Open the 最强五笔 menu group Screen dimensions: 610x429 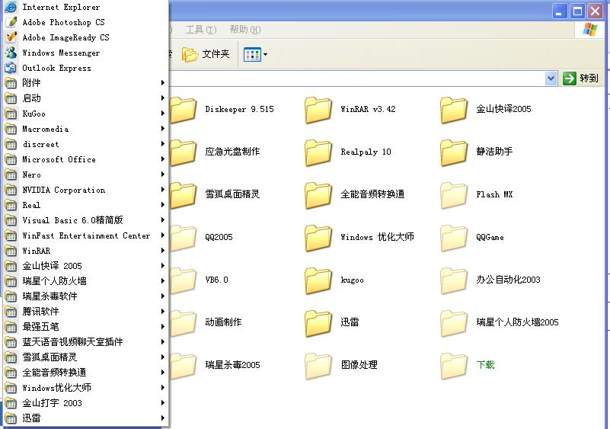[85, 326]
